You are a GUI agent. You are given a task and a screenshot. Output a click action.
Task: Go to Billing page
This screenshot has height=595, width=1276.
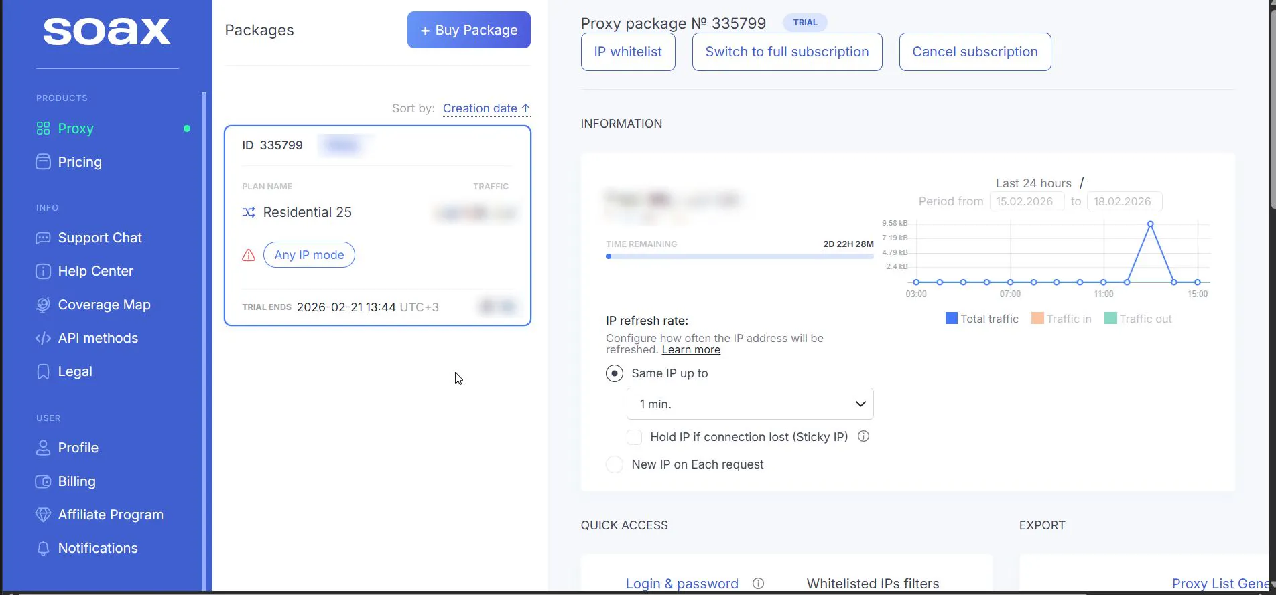click(x=77, y=481)
